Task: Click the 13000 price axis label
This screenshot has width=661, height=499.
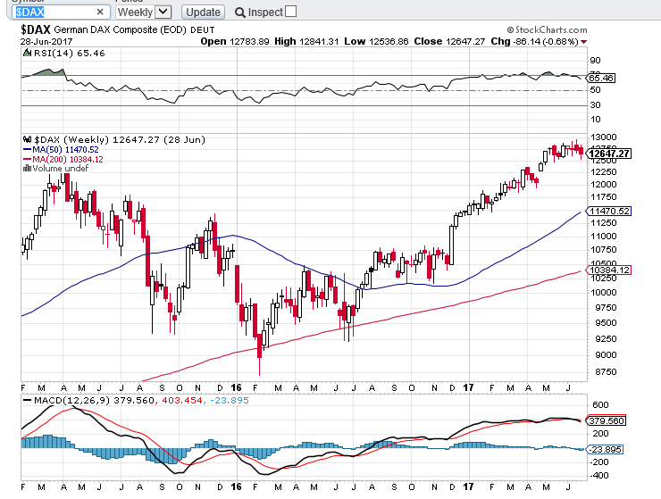Action: click(x=604, y=137)
